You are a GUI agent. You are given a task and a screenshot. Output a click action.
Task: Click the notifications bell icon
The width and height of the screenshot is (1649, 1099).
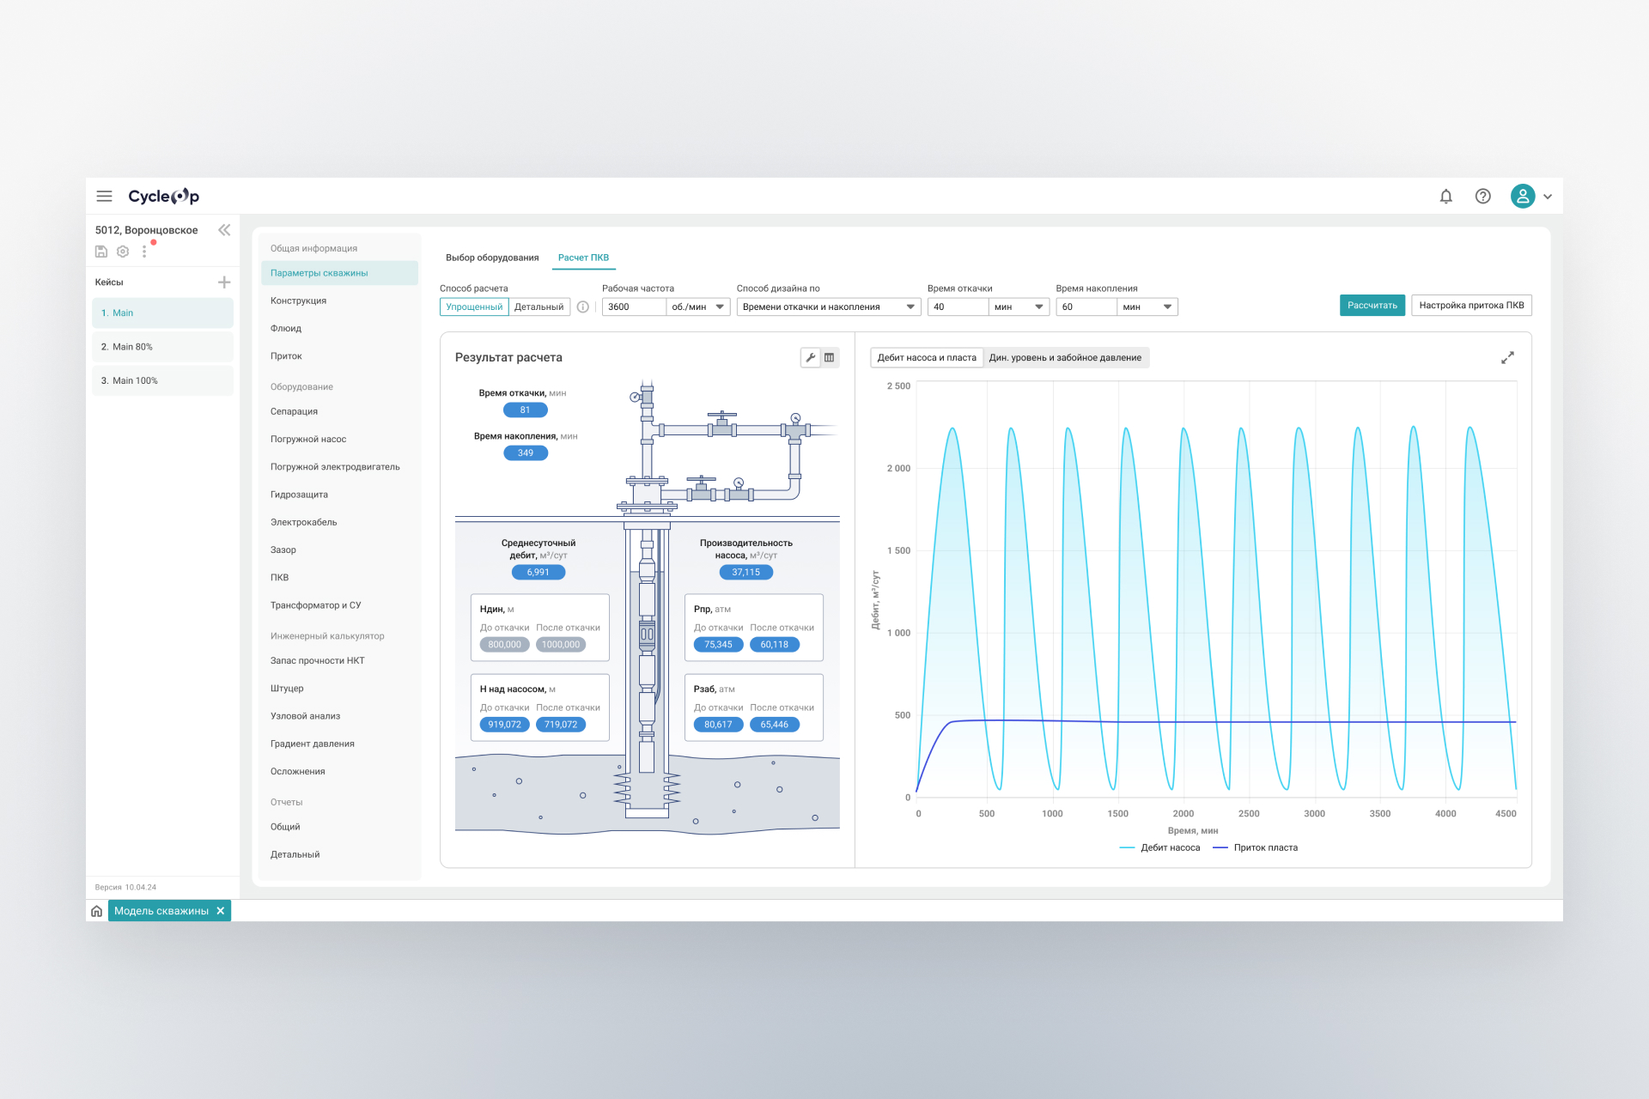[1445, 196]
